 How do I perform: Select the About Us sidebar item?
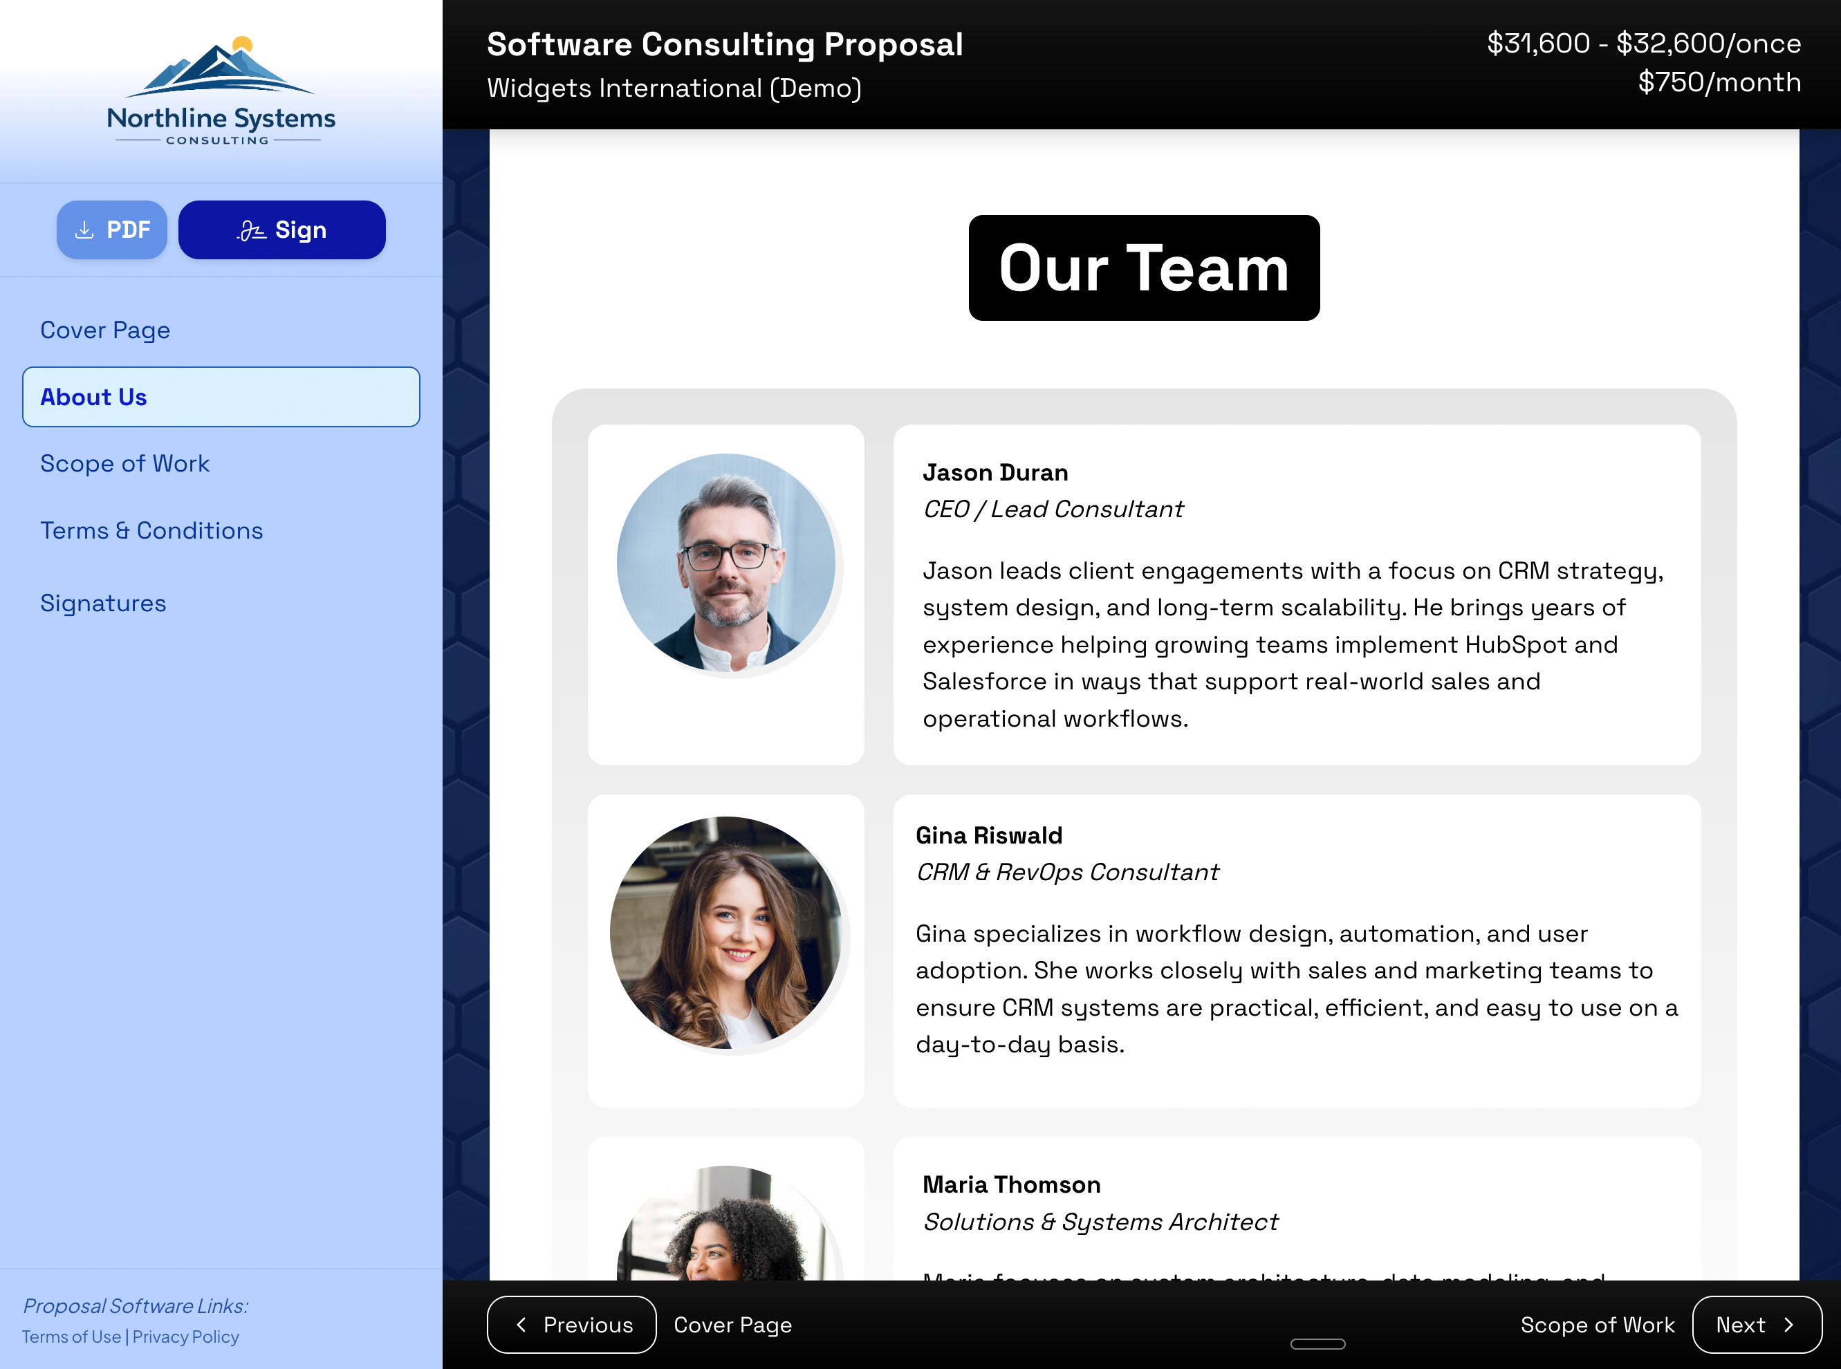(221, 397)
